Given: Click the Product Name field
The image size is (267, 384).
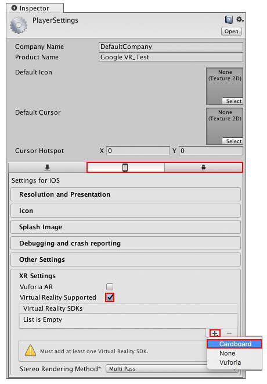Looking at the screenshot, I should [171, 57].
